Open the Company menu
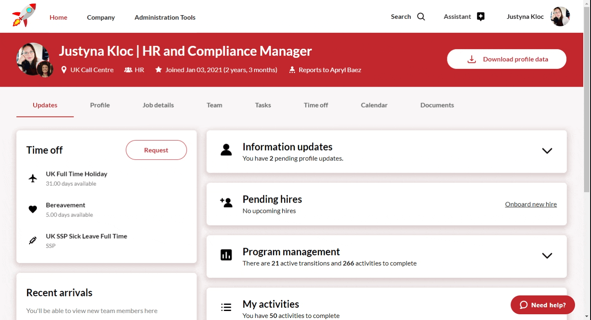Viewport: 591px width, 320px height. [x=101, y=17]
